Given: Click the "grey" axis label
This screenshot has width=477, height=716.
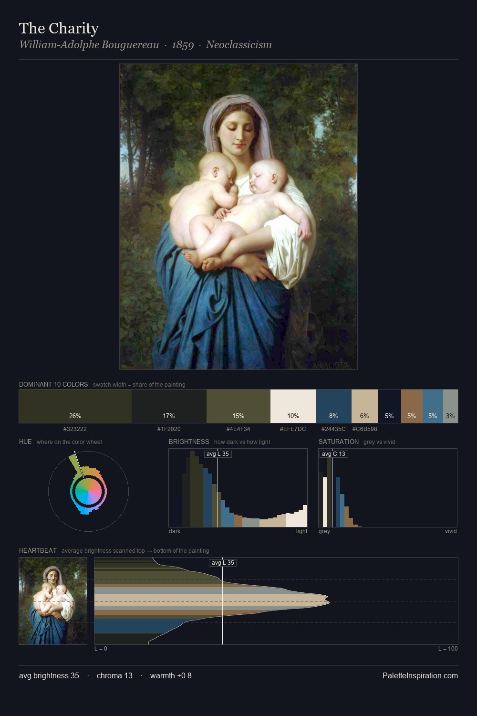Looking at the screenshot, I should tap(324, 531).
